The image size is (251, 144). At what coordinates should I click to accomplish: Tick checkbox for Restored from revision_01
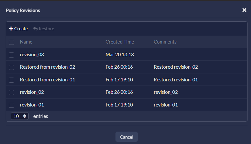11,80
